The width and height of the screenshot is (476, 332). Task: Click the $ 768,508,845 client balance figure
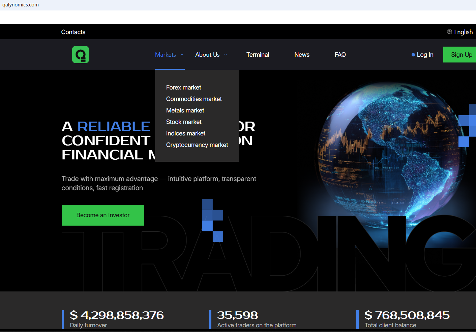point(407,315)
